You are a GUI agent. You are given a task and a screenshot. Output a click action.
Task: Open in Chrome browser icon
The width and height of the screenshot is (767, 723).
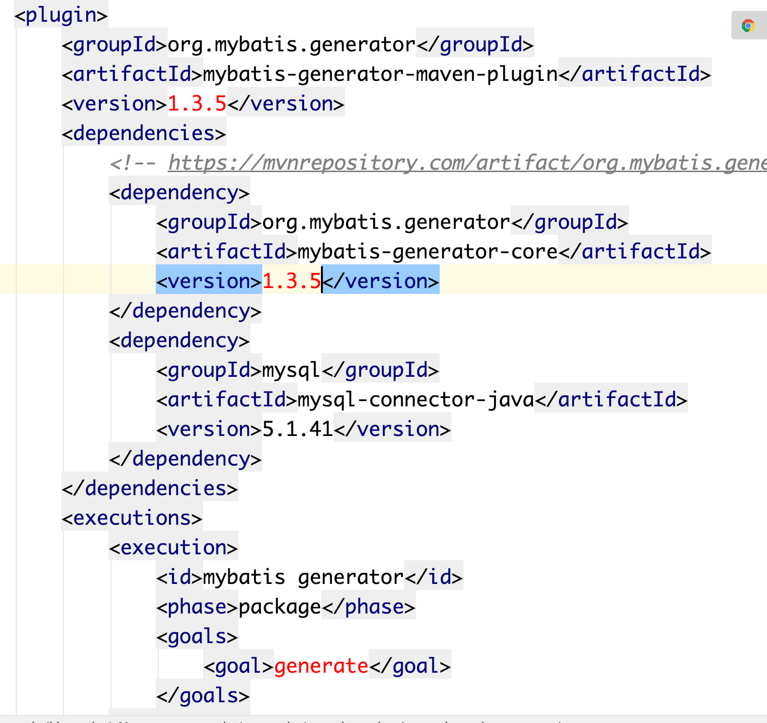[x=748, y=26]
